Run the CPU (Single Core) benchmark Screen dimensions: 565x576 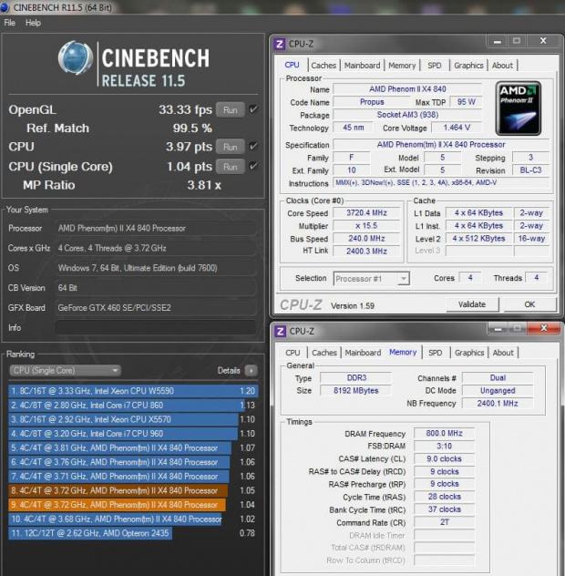coord(231,167)
